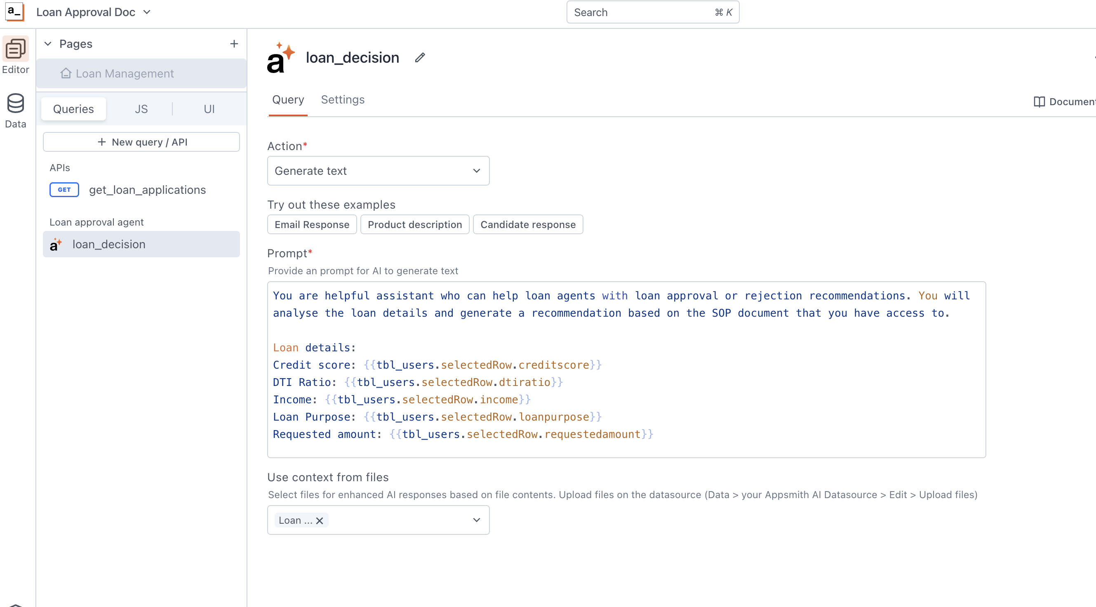The height and width of the screenshot is (607, 1096).
Task: Select the loan_decision query under Loan approval agent
Action: click(x=108, y=244)
